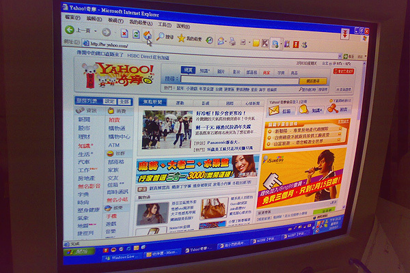Open the Yahoo 知識+ bubble icon
The width and height of the screenshot is (410, 273).
[x=303, y=109]
